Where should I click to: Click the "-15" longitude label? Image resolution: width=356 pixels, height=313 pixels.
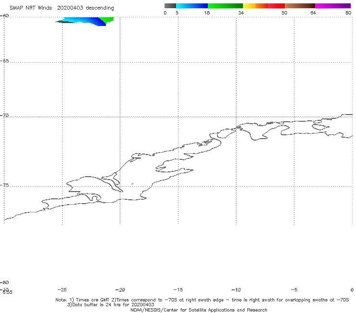point(178,289)
